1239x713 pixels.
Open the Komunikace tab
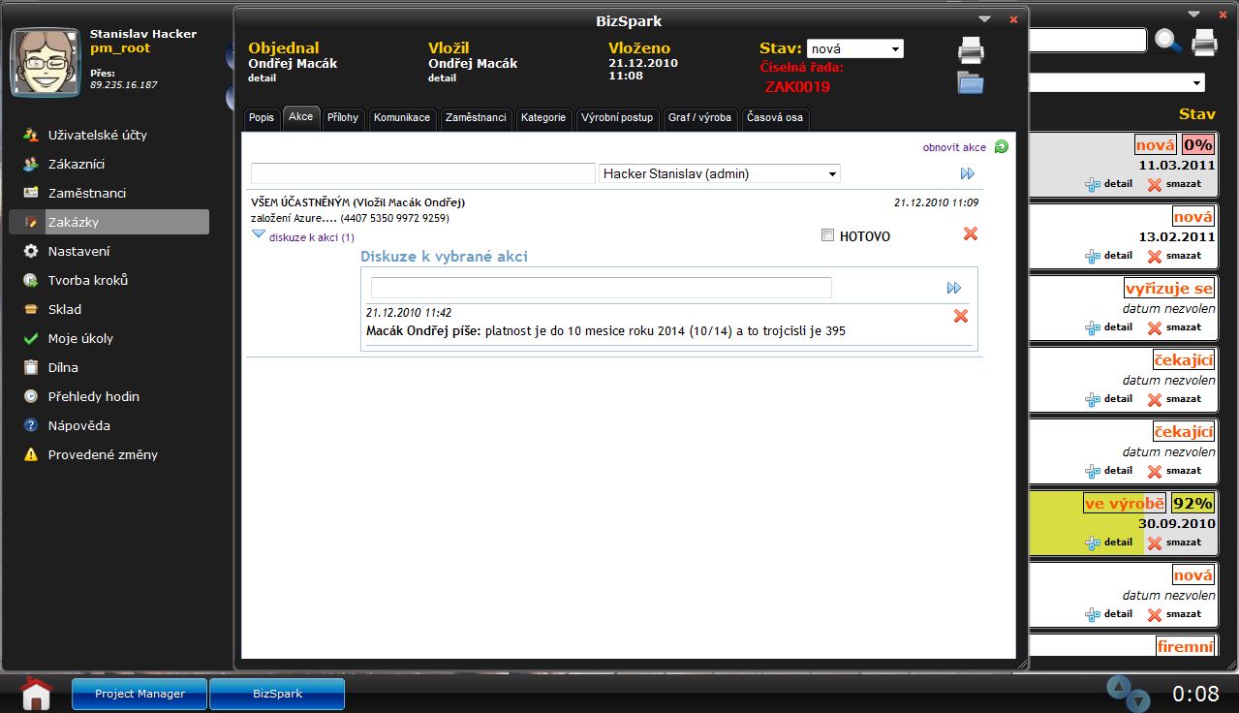click(x=402, y=117)
